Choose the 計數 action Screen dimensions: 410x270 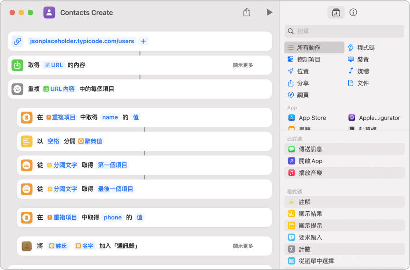tap(344, 249)
